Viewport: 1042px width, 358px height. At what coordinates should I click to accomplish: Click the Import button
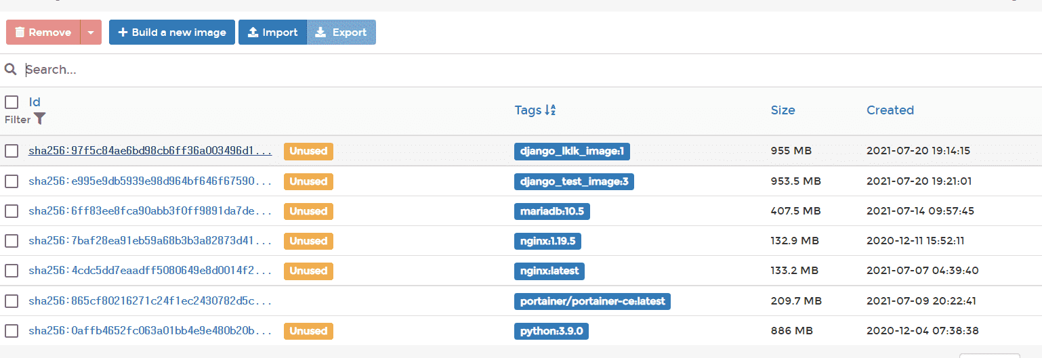272,32
